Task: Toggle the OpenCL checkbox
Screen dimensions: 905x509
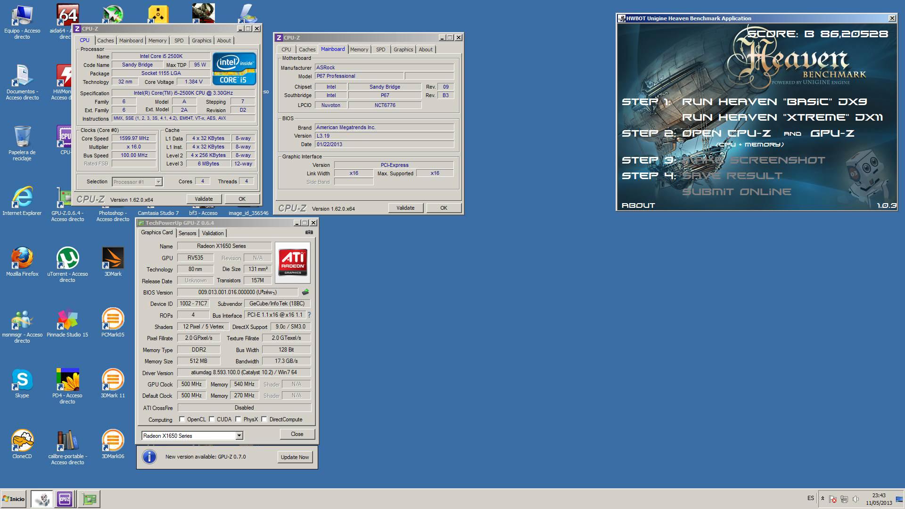Action: (182, 419)
